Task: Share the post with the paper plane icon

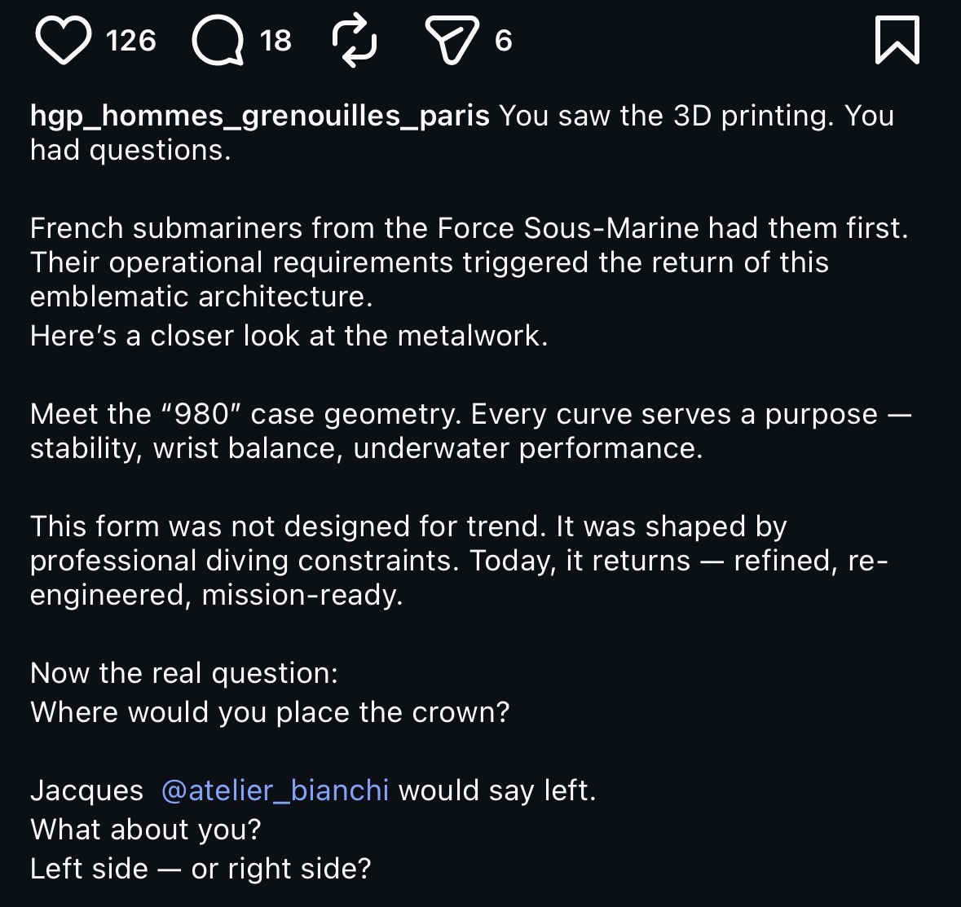Action: 451,41
